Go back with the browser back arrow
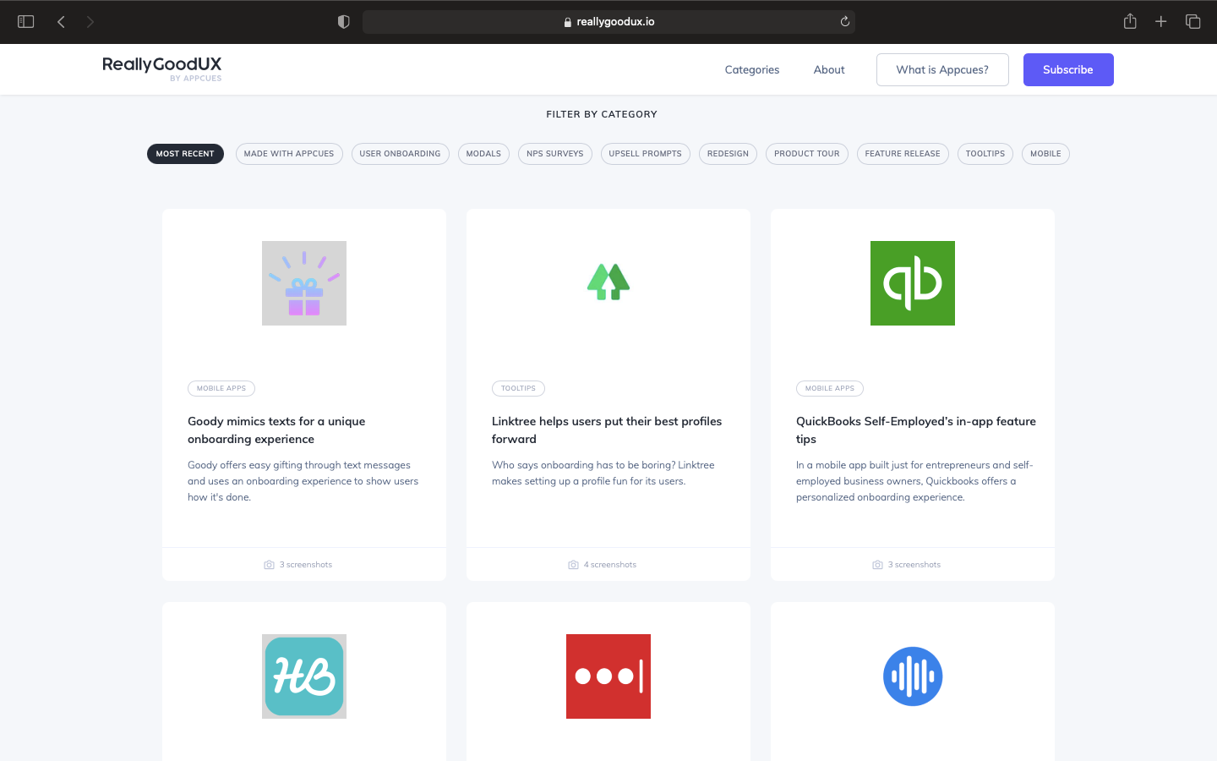Viewport: 1217px width, 761px height. (61, 22)
